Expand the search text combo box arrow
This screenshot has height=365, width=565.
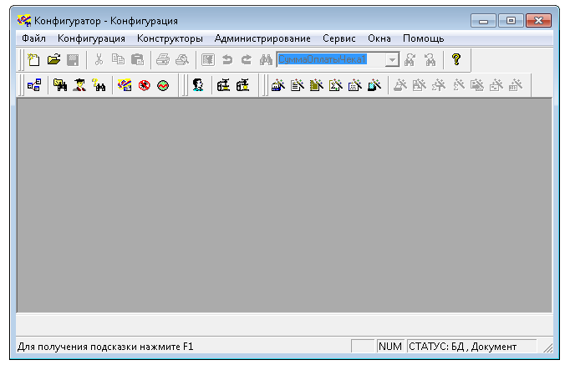point(392,60)
